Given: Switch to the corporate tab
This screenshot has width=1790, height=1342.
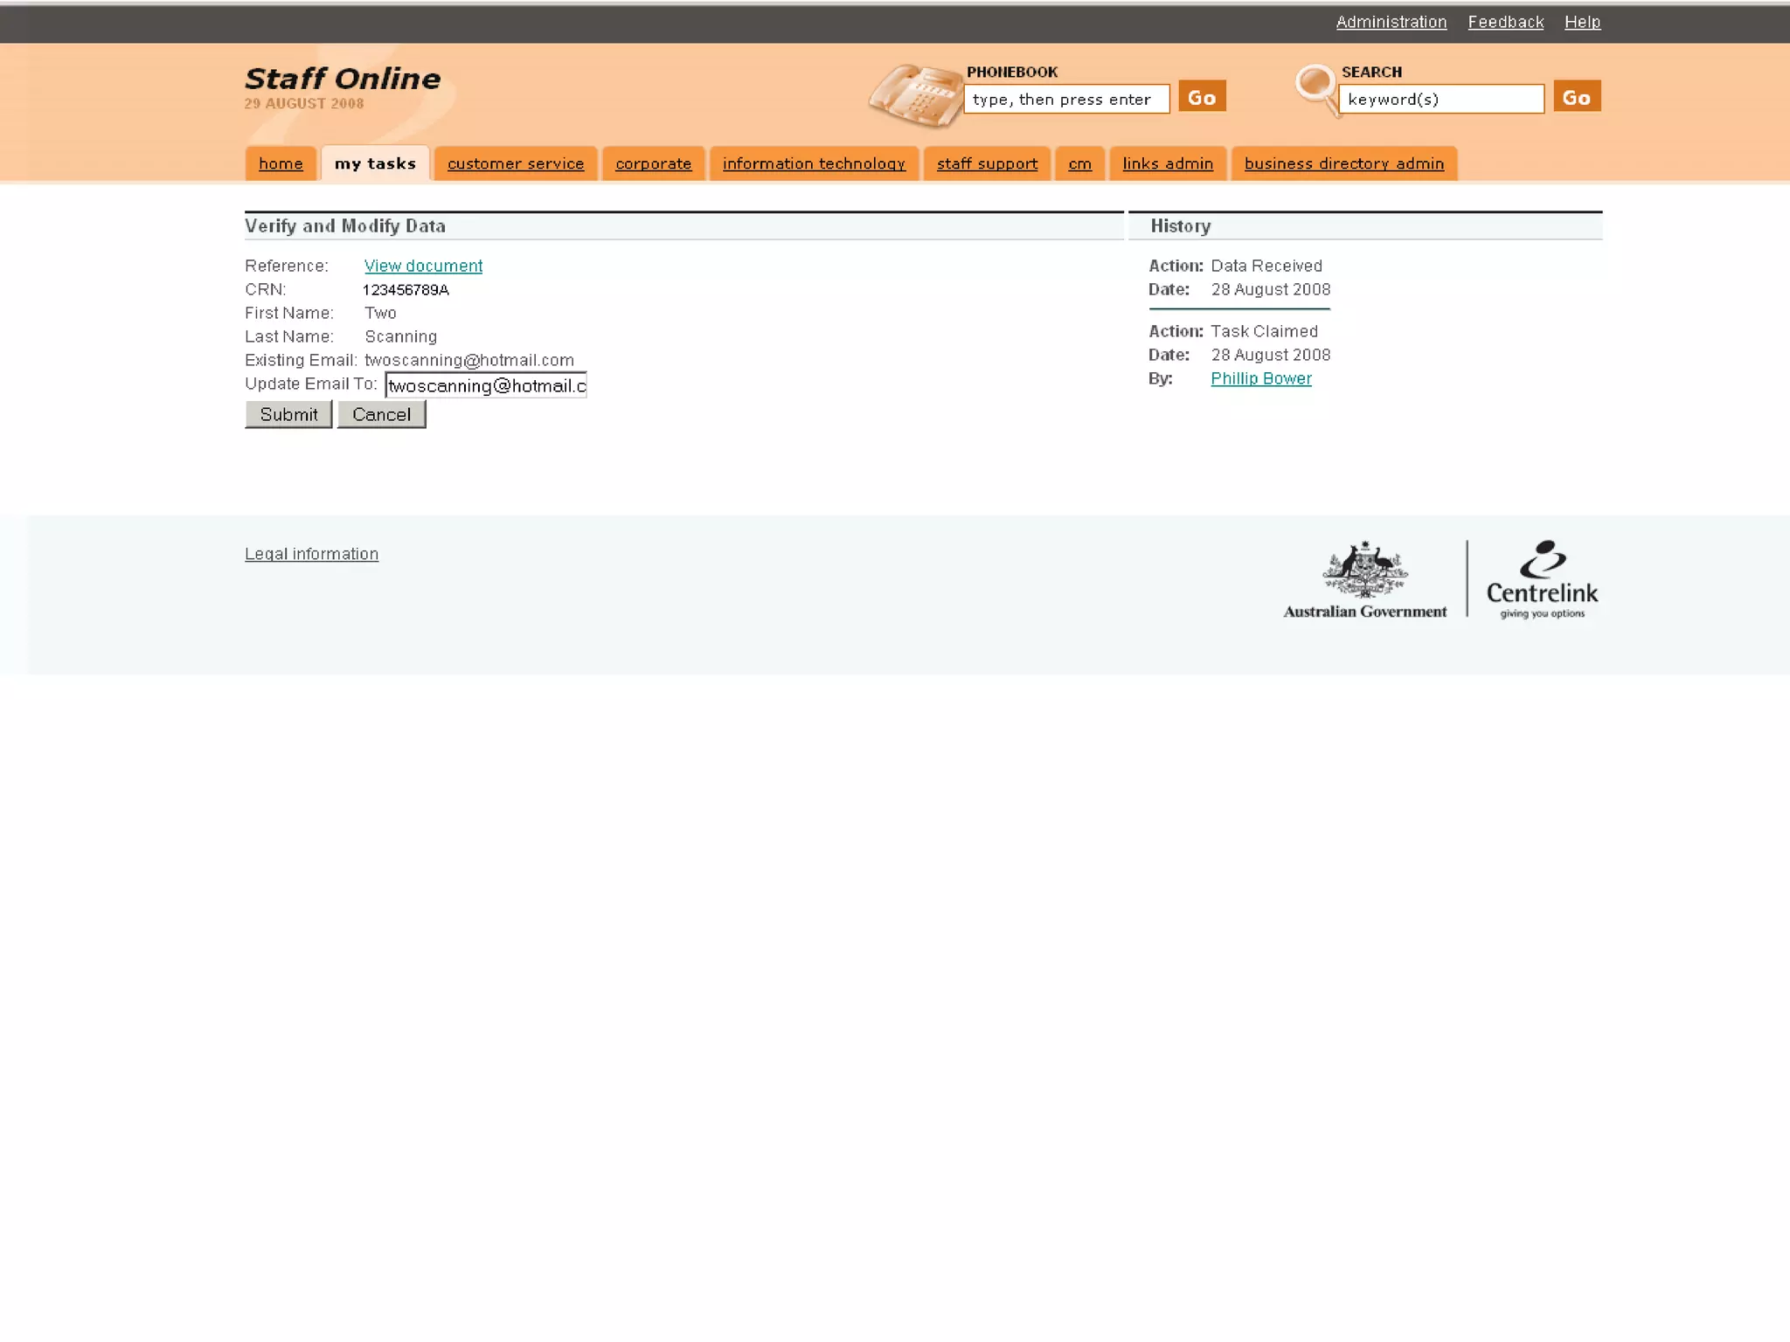Looking at the screenshot, I should (x=653, y=163).
